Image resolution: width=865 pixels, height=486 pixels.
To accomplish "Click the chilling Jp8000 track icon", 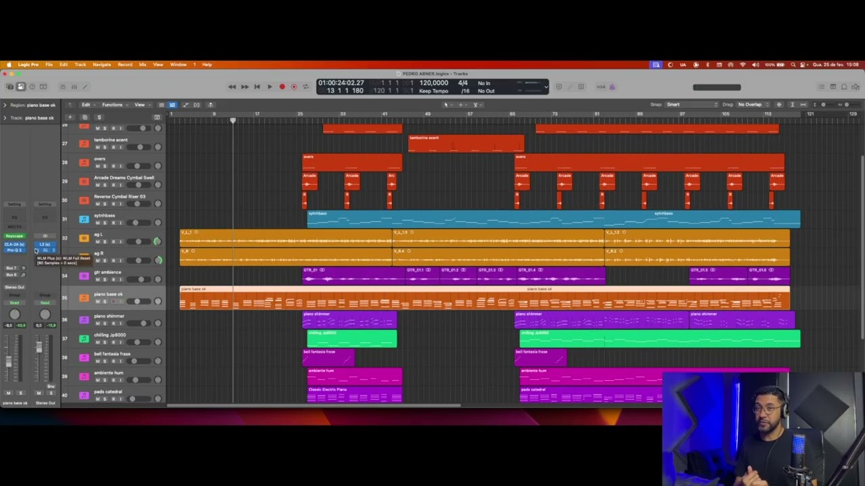I will pyautogui.click(x=84, y=339).
